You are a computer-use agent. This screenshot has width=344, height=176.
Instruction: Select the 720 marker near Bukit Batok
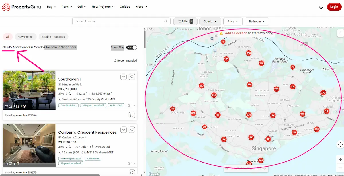click(214, 95)
